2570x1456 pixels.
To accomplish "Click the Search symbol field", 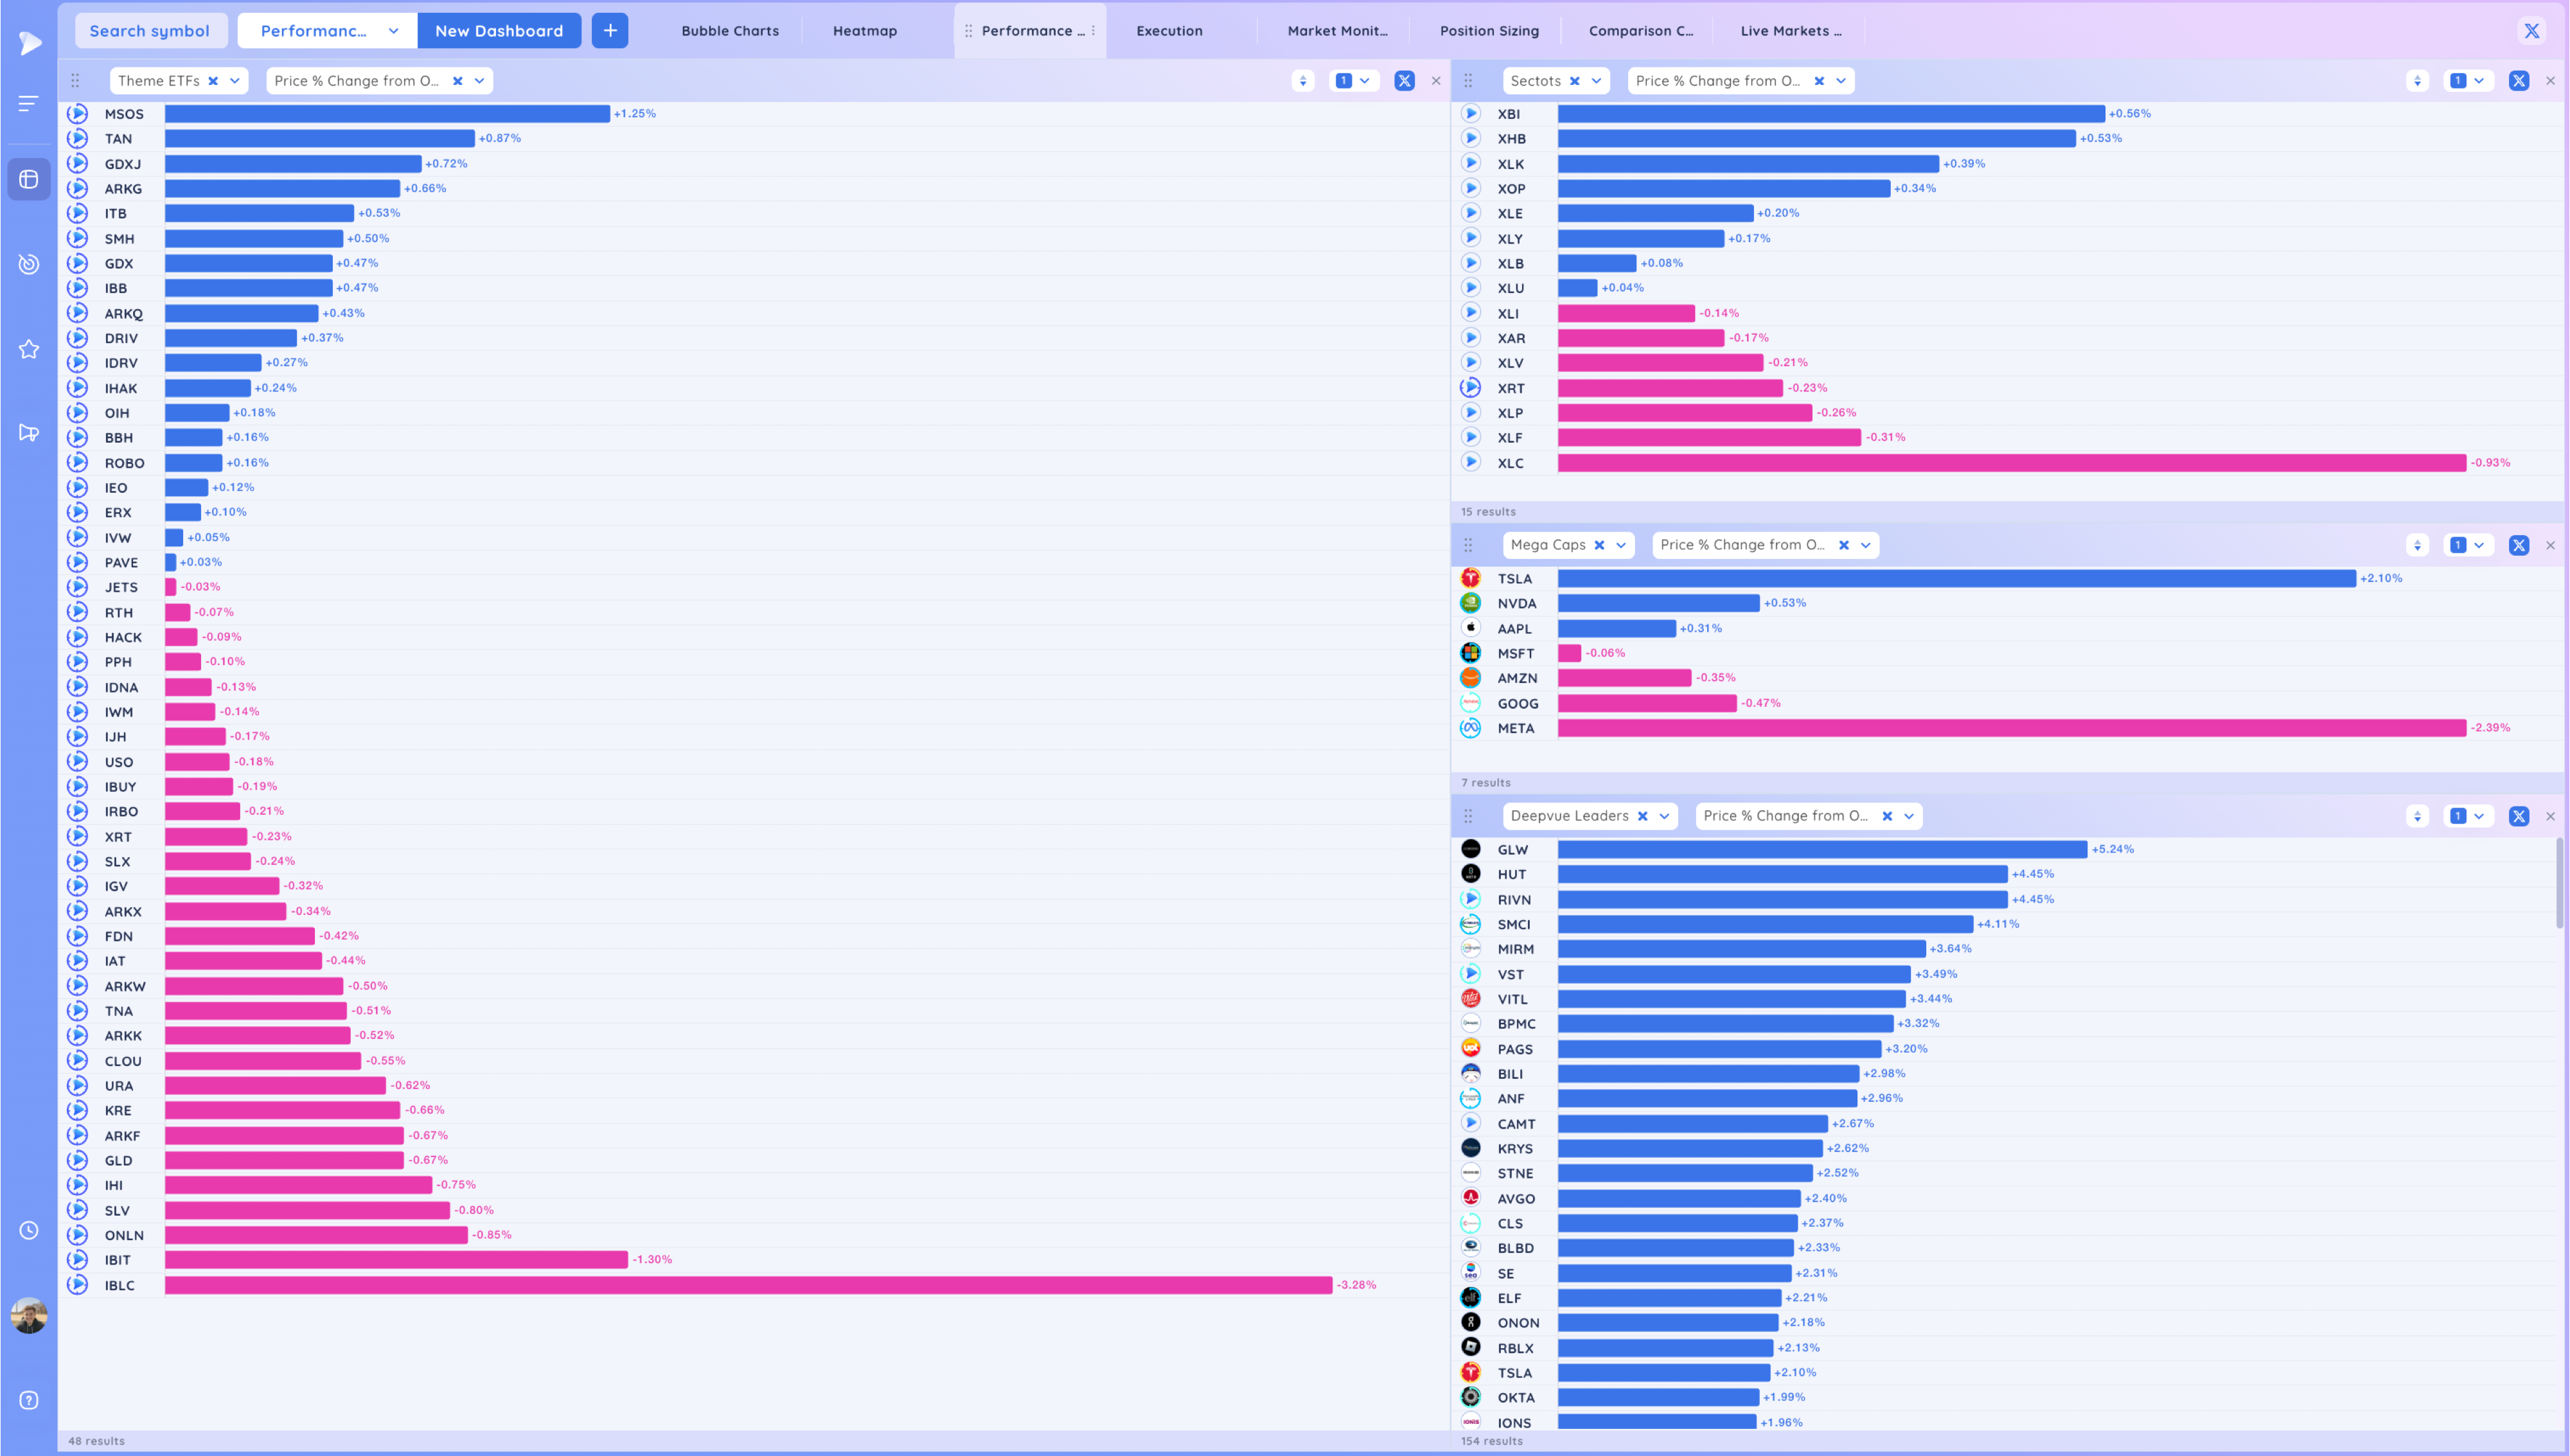I will (x=150, y=31).
